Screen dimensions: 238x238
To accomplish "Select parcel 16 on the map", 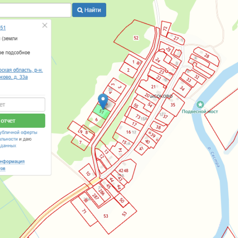I will [128, 132].
